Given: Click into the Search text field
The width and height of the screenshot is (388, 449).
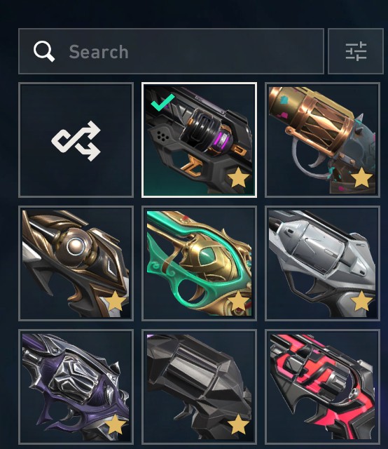Looking at the screenshot, I should (171, 51).
